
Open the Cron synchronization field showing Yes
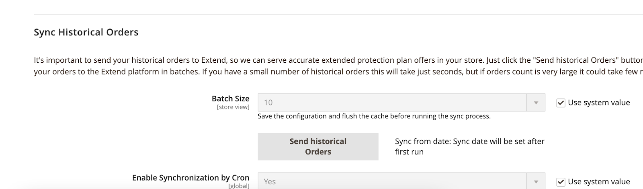pyautogui.click(x=392, y=182)
